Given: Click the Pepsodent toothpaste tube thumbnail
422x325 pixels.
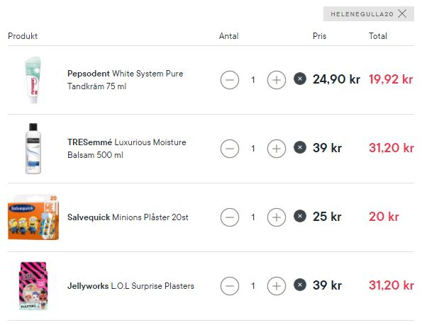Looking at the screenshot, I should click(33, 80).
